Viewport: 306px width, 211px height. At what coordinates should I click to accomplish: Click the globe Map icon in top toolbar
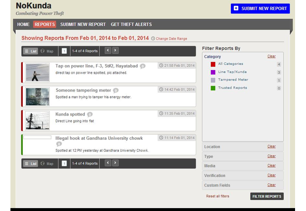pos(43,51)
